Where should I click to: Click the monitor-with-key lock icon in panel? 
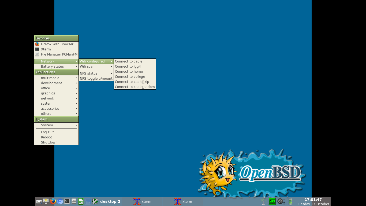click(46, 201)
